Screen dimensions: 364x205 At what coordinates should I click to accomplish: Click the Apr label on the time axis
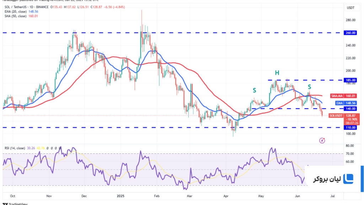click(x=226, y=196)
